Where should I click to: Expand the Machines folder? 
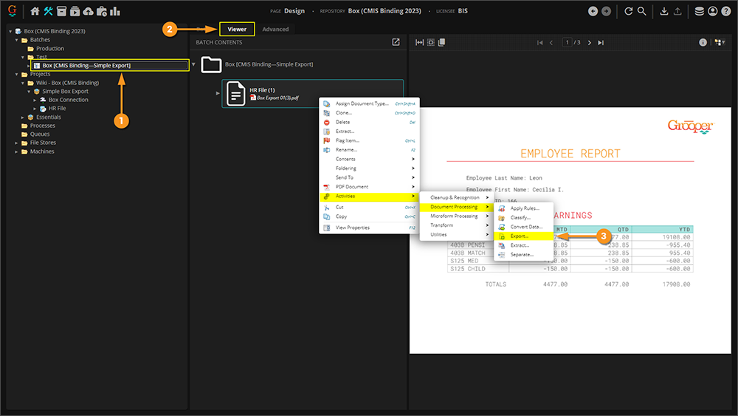[16, 151]
